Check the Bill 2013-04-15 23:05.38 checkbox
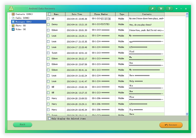Viewport: 196px width, 138px height. click(48, 19)
